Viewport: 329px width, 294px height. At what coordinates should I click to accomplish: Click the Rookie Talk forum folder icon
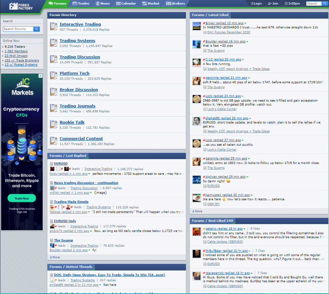coord(54,124)
